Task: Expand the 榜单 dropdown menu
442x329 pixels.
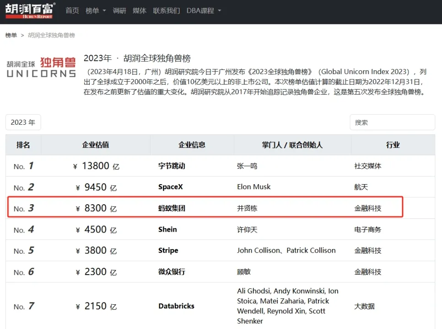Action: [x=96, y=11]
